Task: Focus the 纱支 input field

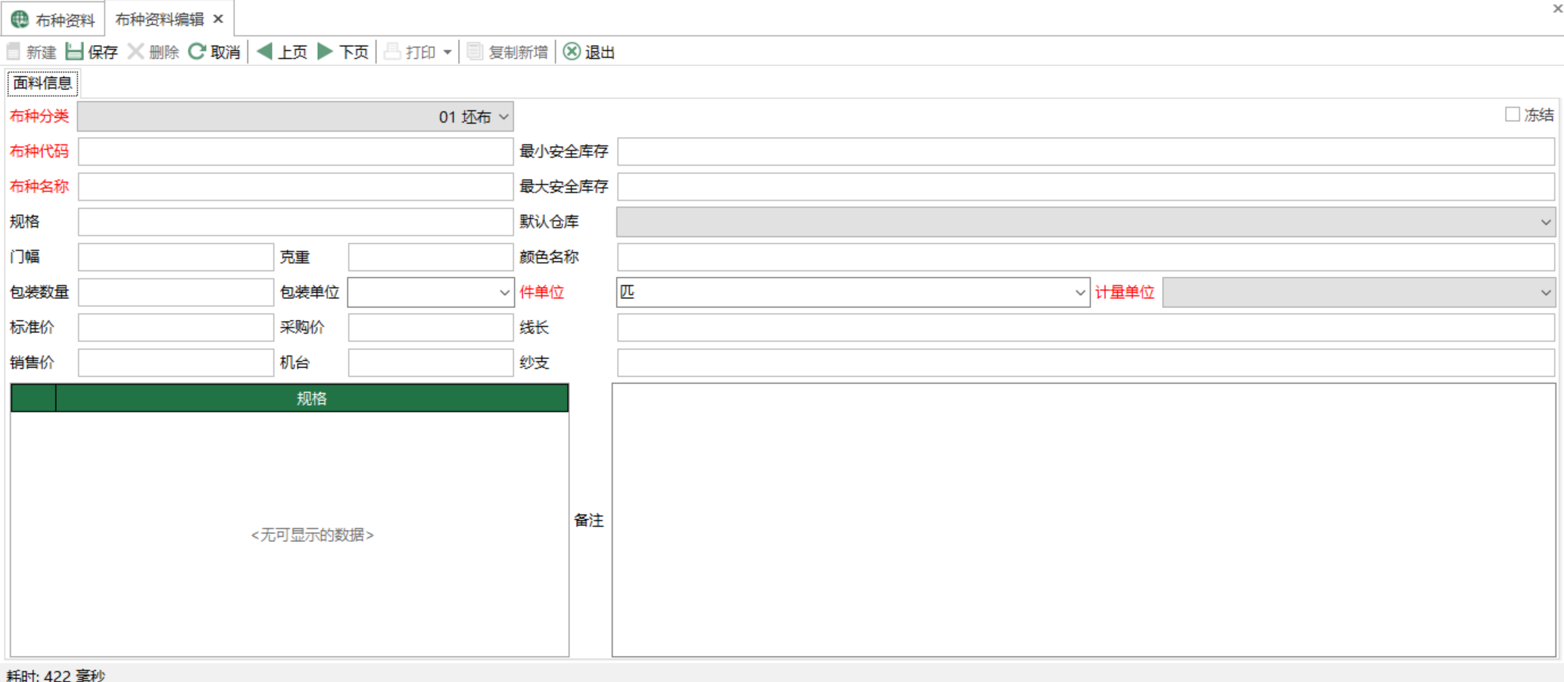Action: [1086, 363]
